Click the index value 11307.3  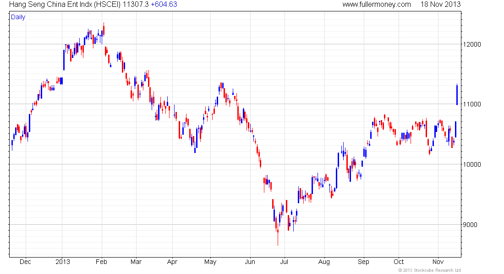pos(136,5)
